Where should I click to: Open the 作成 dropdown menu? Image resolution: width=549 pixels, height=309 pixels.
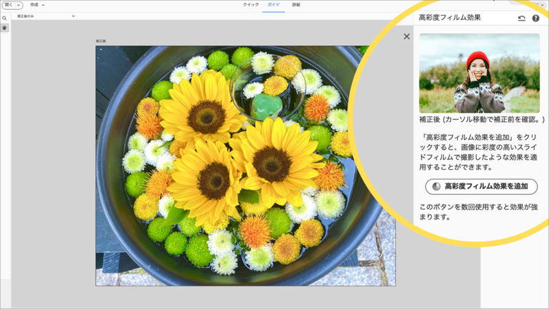coord(37,5)
